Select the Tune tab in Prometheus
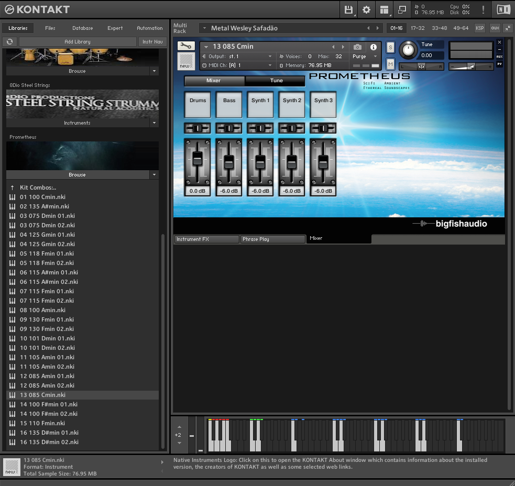 pyautogui.click(x=276, y=81)
